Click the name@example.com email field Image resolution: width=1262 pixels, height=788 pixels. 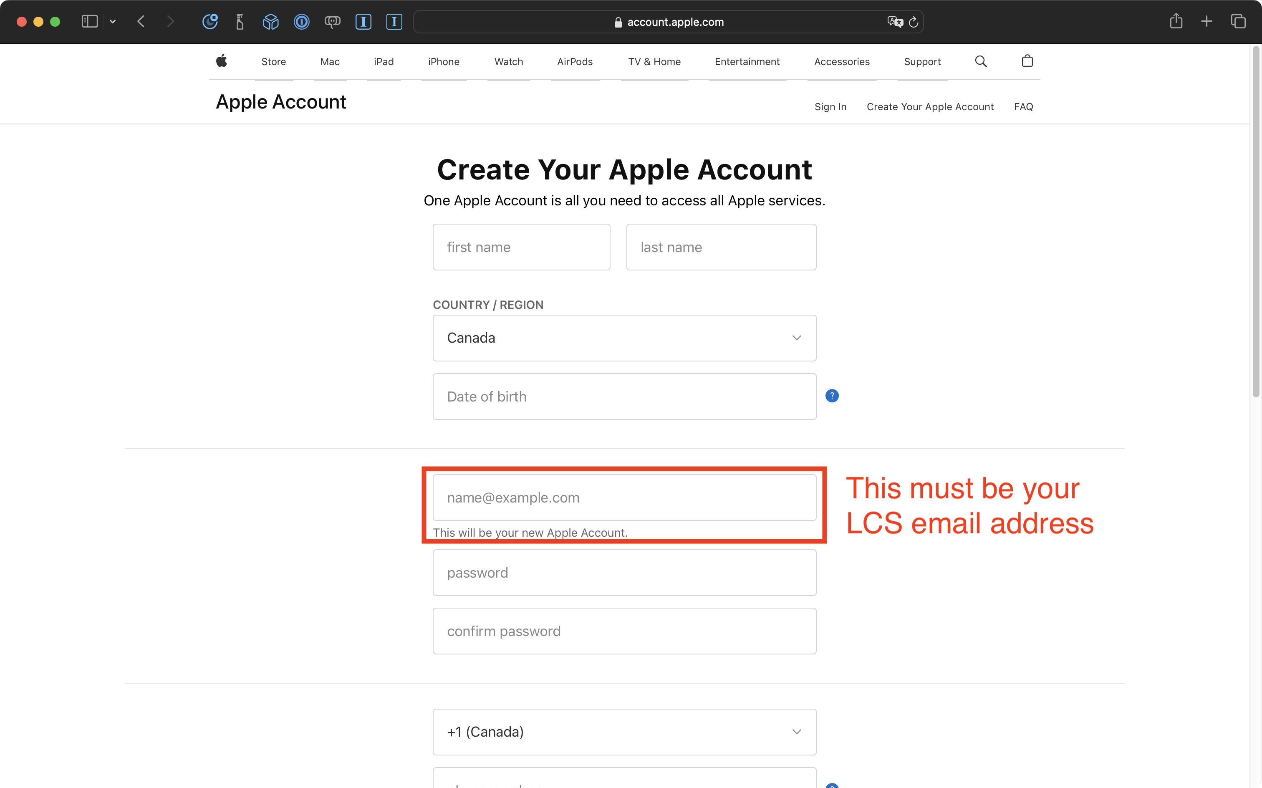624,497
